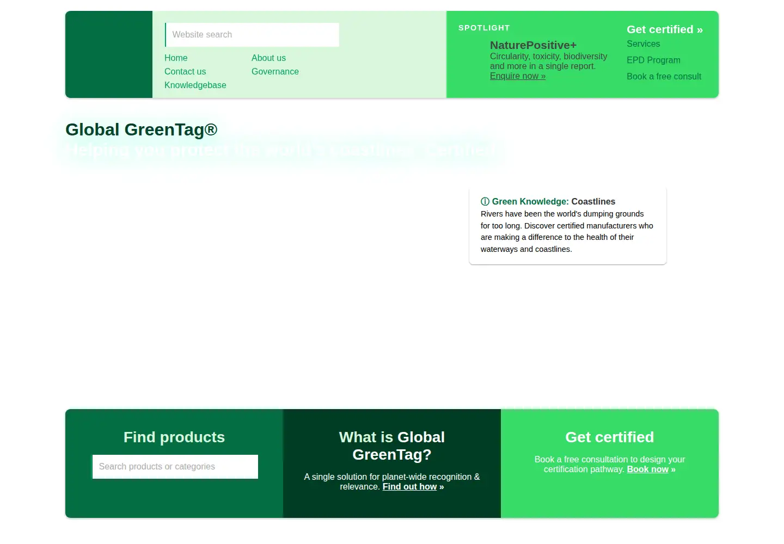Click the "Book a free consultation to design" text

point(610,464)
